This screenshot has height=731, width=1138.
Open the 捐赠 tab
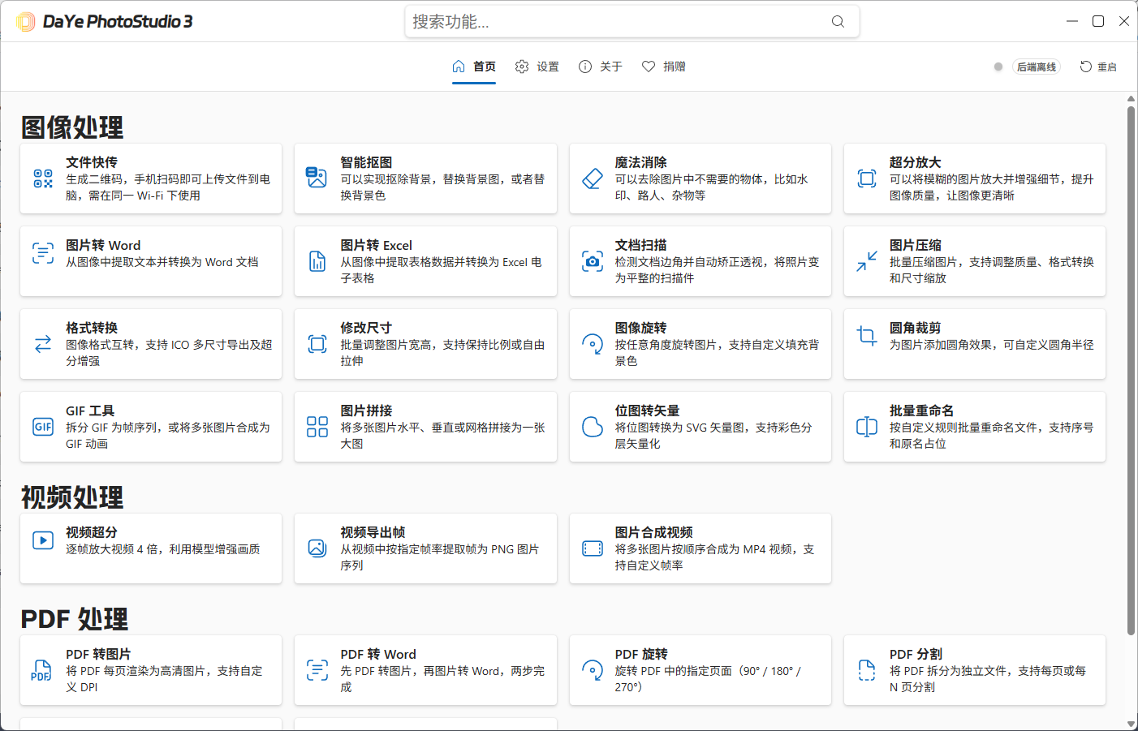point(664,67)
